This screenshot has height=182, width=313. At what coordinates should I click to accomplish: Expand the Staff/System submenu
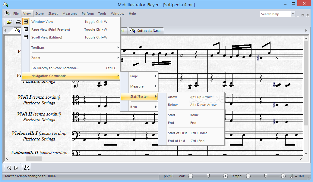139,97
